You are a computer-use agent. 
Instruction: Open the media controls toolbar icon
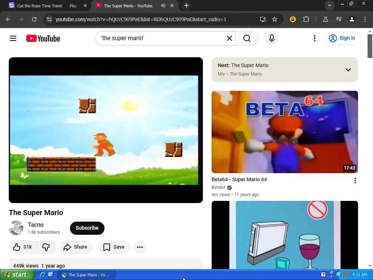(x=339, y=19)
